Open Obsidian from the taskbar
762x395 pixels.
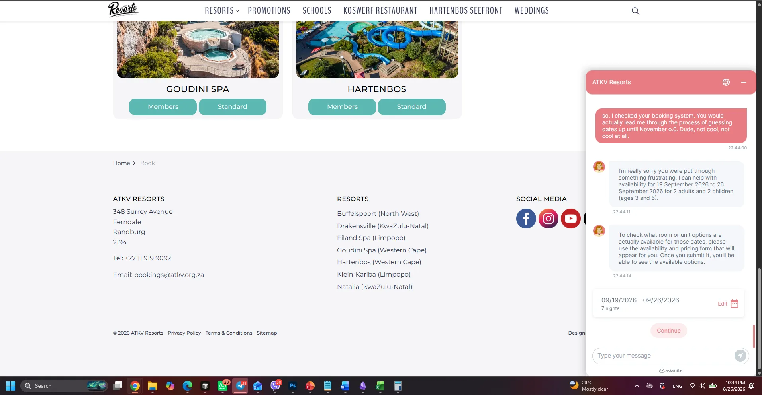(x=362, y=386)
